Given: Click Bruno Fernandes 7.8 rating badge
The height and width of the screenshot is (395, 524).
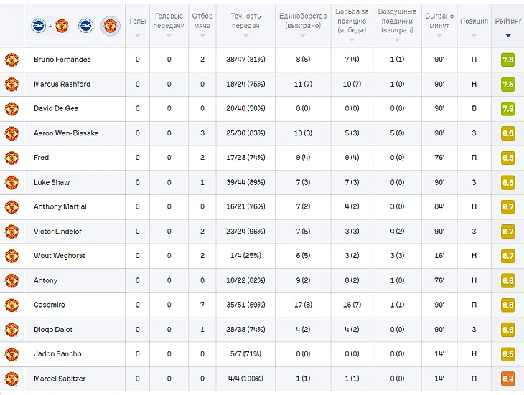Looking at the screenshot, I should (x=507, y=60).
